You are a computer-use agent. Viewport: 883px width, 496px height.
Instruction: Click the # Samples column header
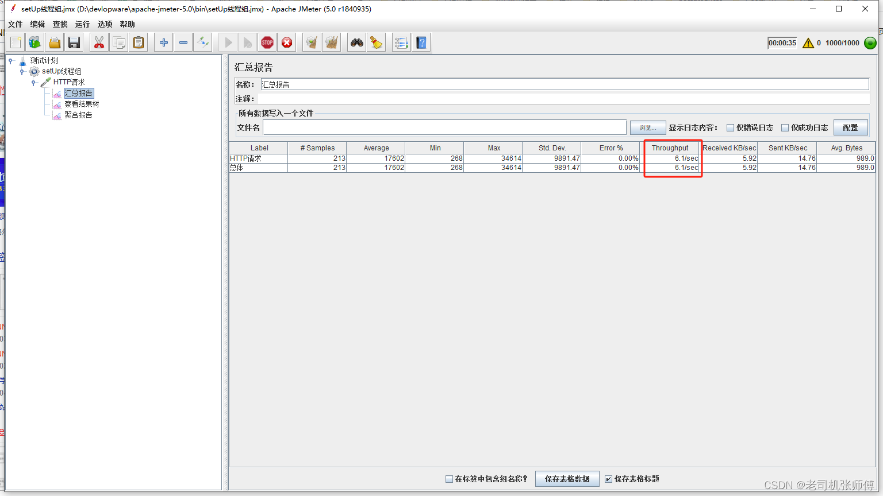click(317, 148)
